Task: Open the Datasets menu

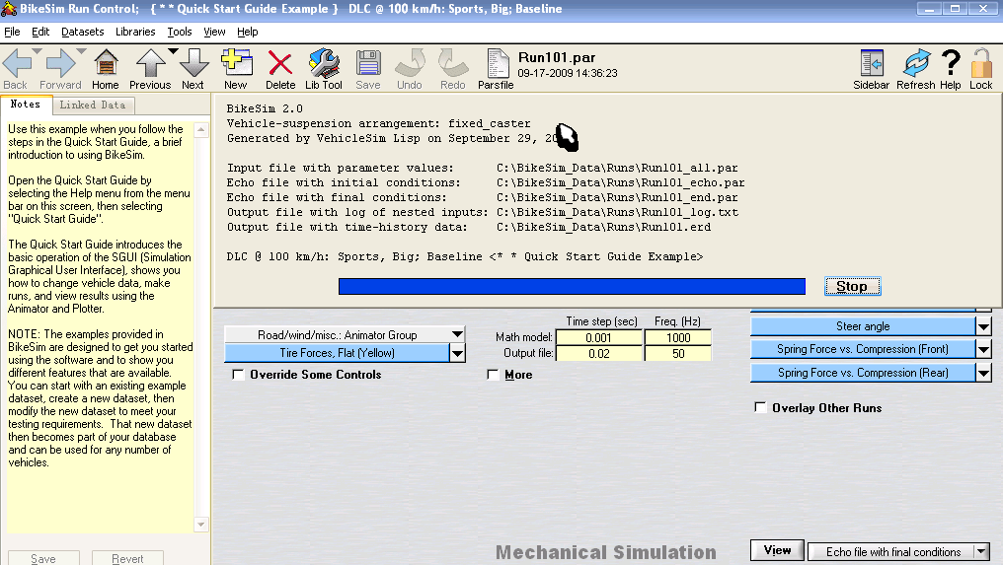Action: coord(83,32)
